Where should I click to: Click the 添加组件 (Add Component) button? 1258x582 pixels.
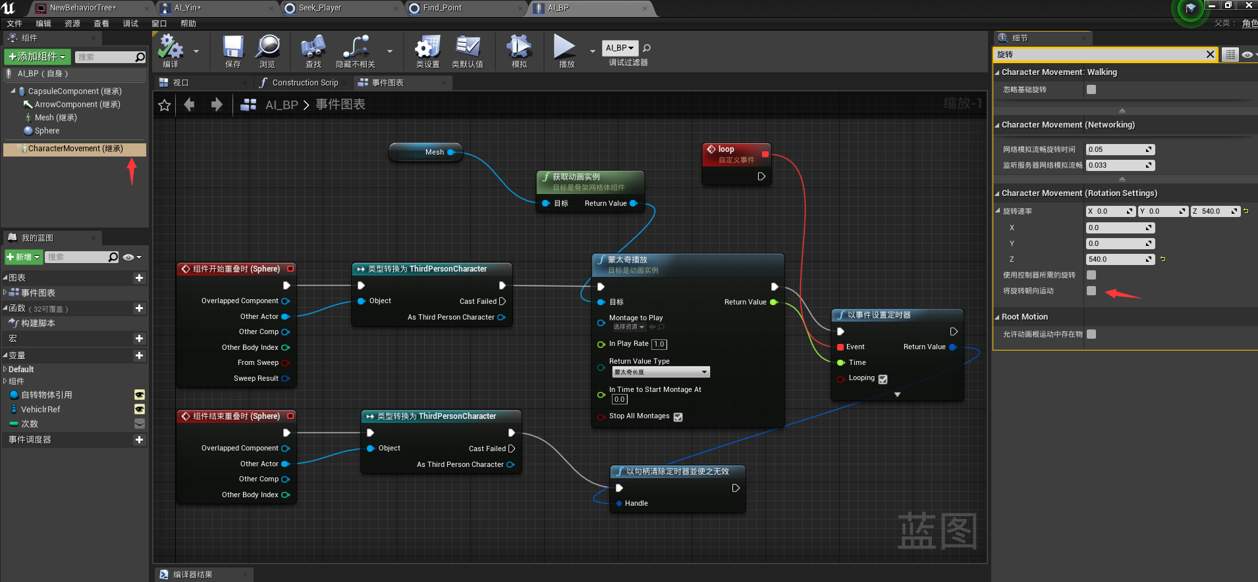click(x=37, y=57)
